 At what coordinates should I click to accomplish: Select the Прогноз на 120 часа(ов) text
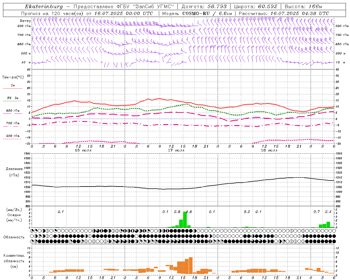pos(52,13)
